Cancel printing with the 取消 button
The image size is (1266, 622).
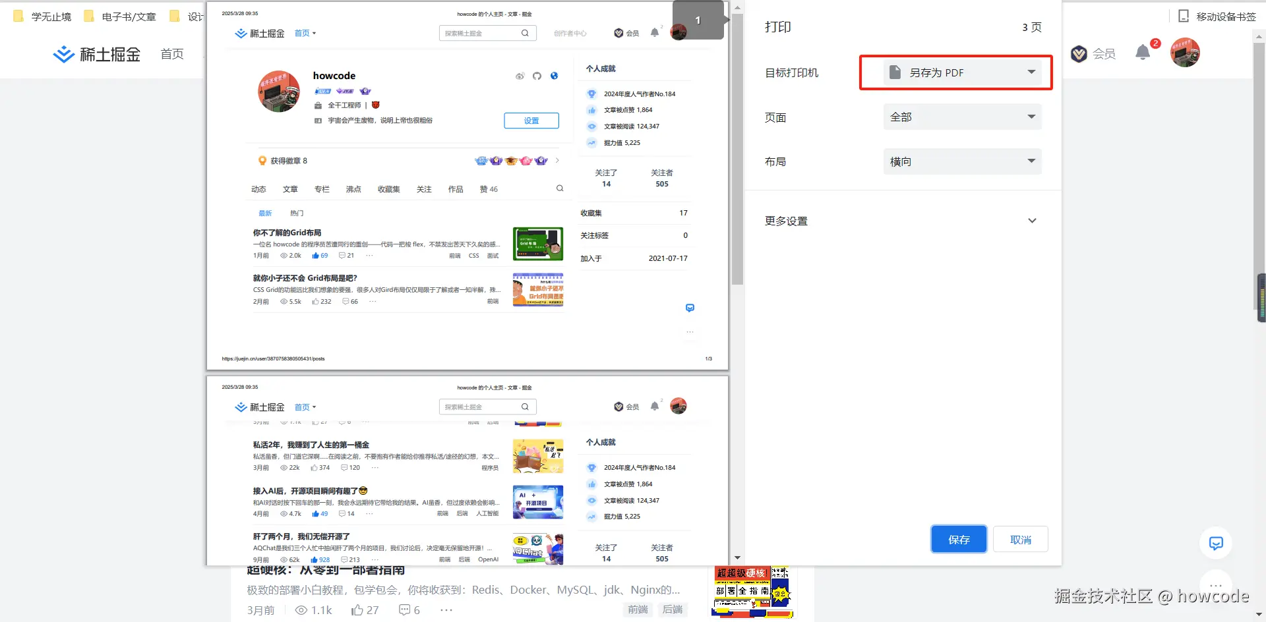[1020, 539]
